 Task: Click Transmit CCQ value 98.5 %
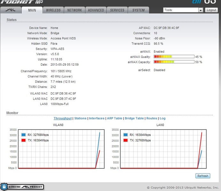158,44
